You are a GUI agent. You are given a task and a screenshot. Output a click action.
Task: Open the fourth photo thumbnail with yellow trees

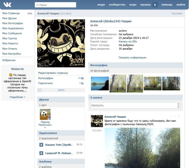coord(152,84)
